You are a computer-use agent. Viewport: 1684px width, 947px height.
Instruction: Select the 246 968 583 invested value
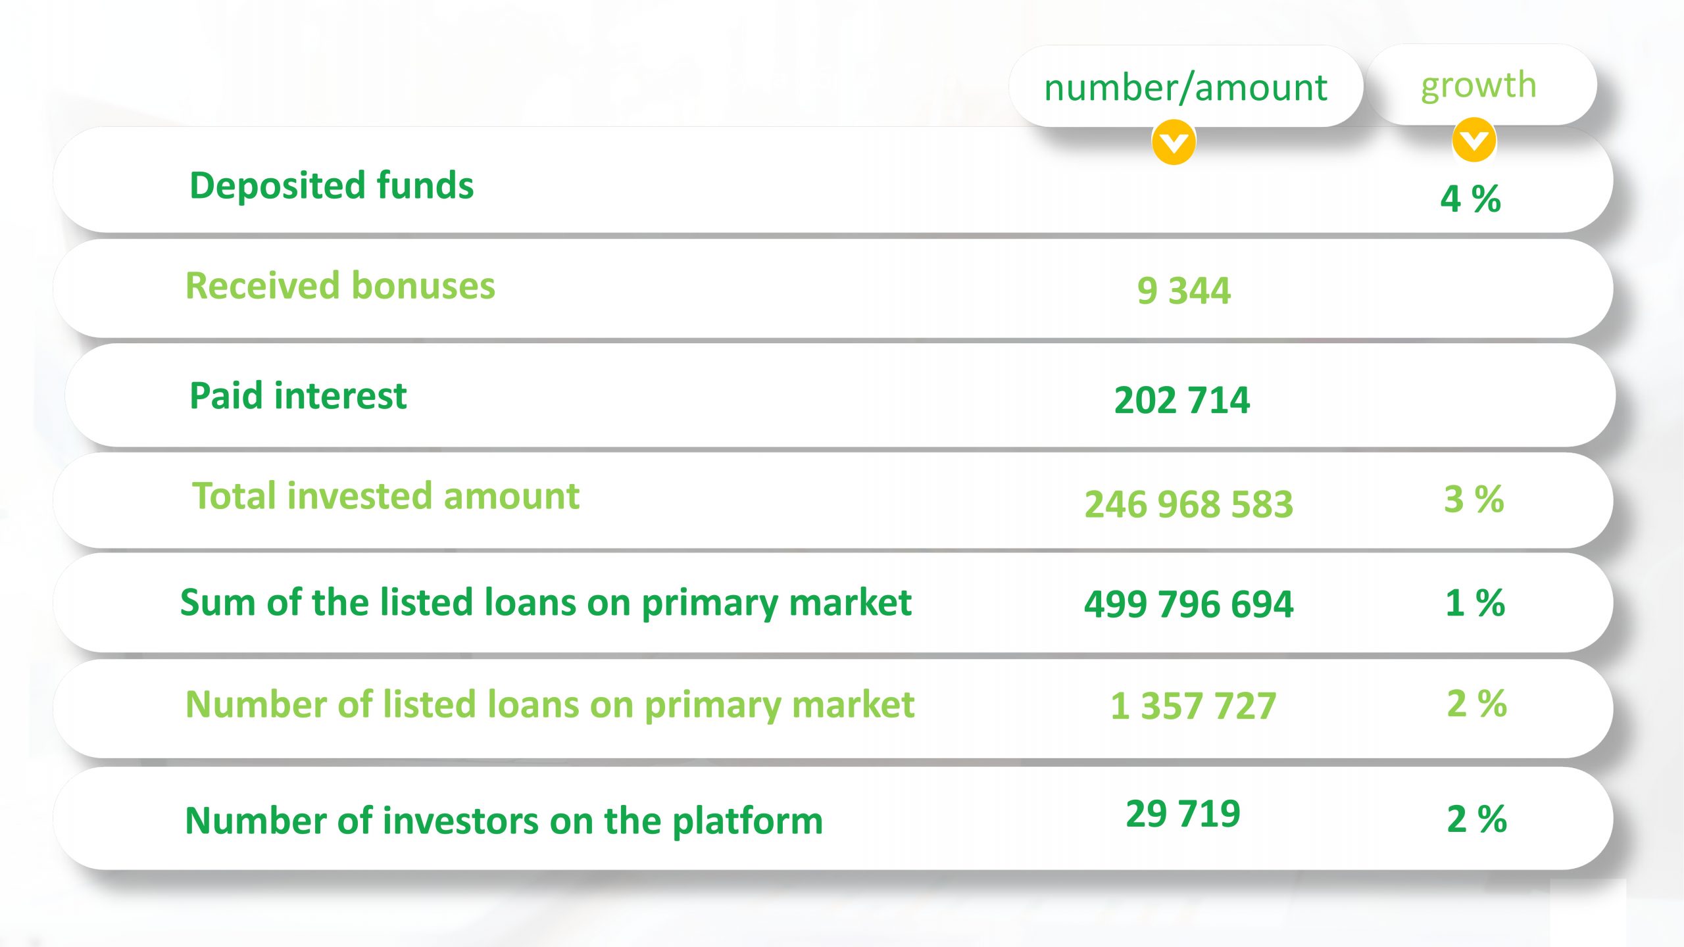[x=1189, y=504]
